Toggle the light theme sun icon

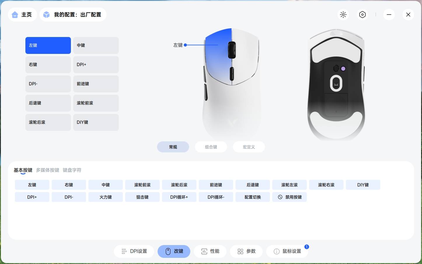[x=343, y=15]
